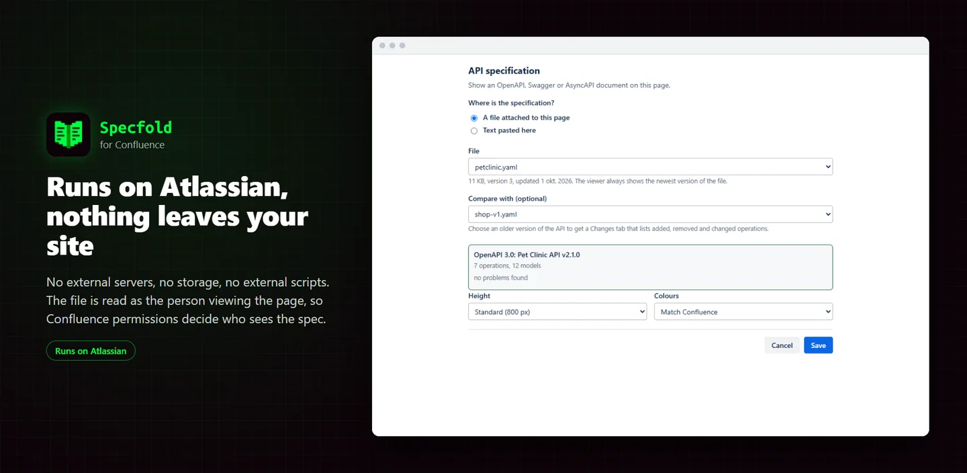967x473 pixels.
Task: Click the 'Specfold' product name text
Action: [x=136, y=127]
